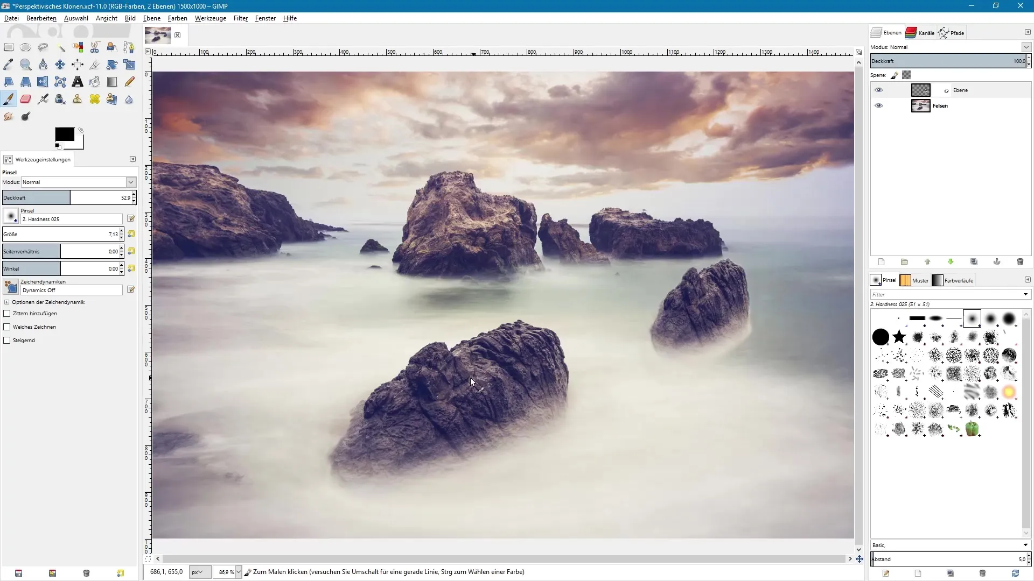Toggle size link to brush default
This screenshot has width=1034, height=581.
pyautogui.click(x=131, y=235)
